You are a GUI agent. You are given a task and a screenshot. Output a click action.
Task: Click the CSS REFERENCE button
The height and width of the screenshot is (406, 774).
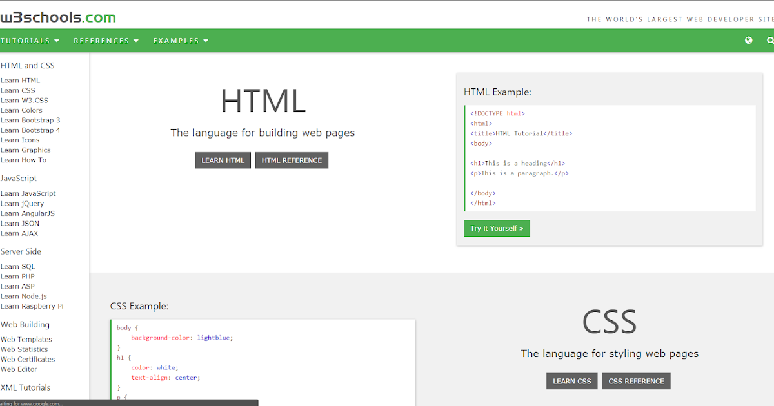(636, 381)
